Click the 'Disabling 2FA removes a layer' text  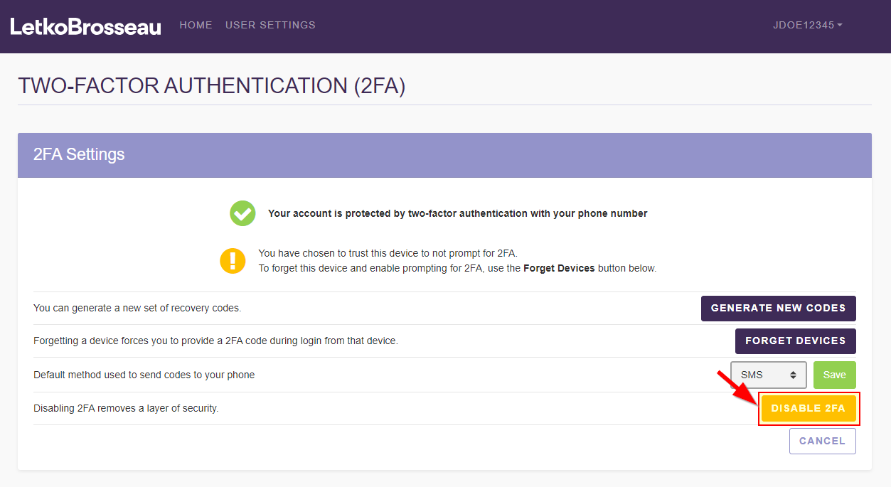126,409
